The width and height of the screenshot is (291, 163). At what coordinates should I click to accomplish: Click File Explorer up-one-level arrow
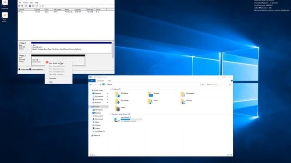[100, 85]
